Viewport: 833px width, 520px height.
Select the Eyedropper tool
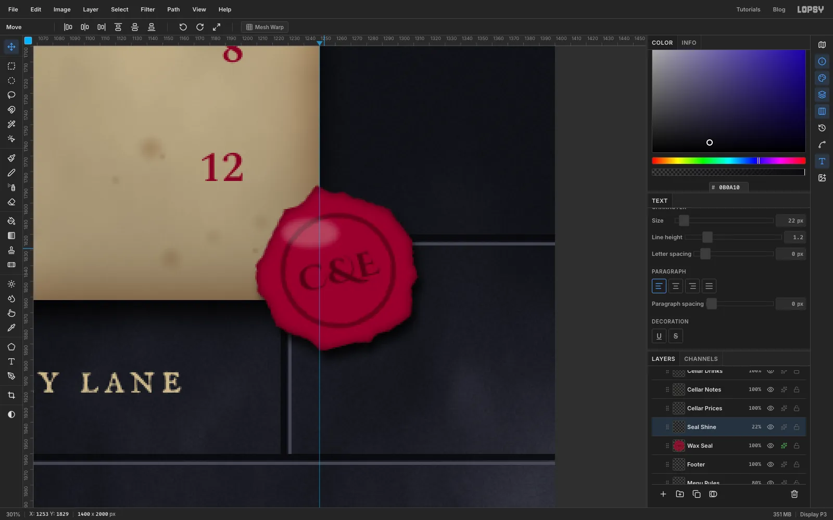[x=11, y=328]
